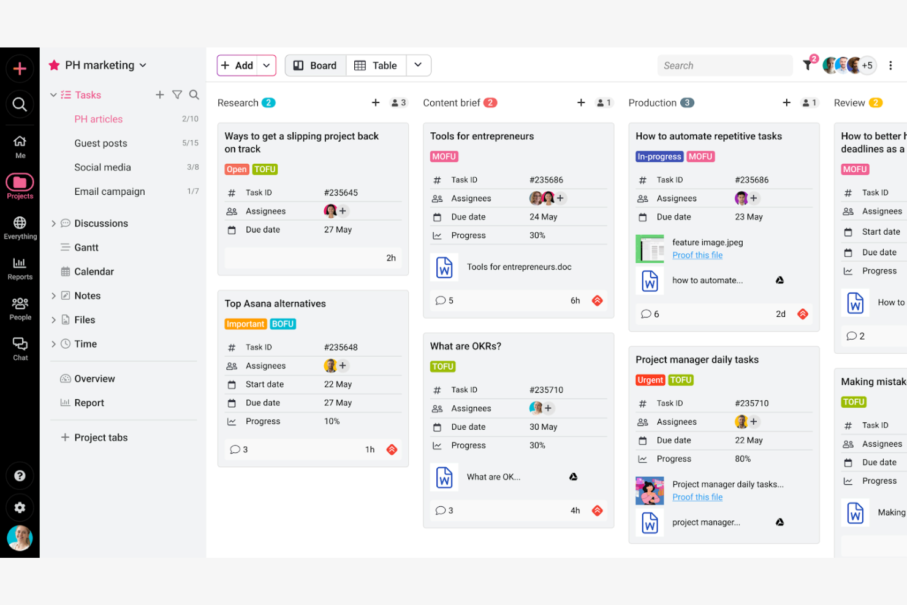Open the search magnifier in the left sidebar
The height and width of the screenshot is (605, 907).
tap(20, 104)
